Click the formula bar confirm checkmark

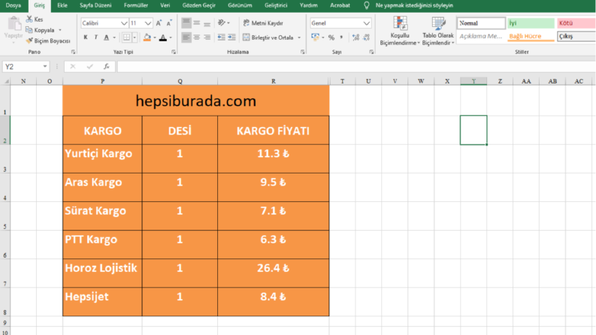pyautogui.click(x=89, y=66)
